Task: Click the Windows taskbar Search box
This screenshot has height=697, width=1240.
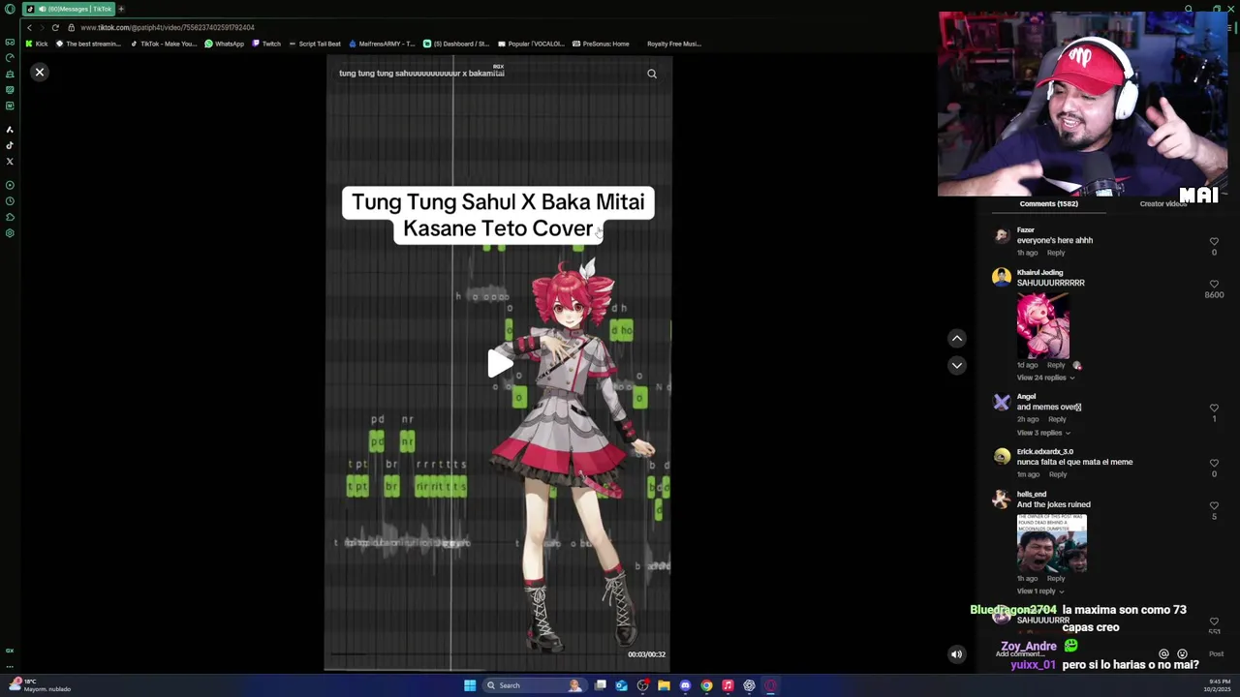Action: pos(536,685)
